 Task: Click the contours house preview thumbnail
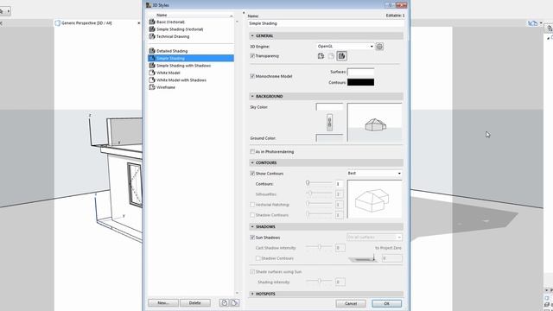(374, 200)
